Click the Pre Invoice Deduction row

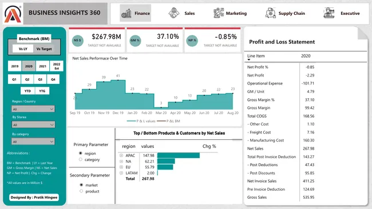[281, 189]
